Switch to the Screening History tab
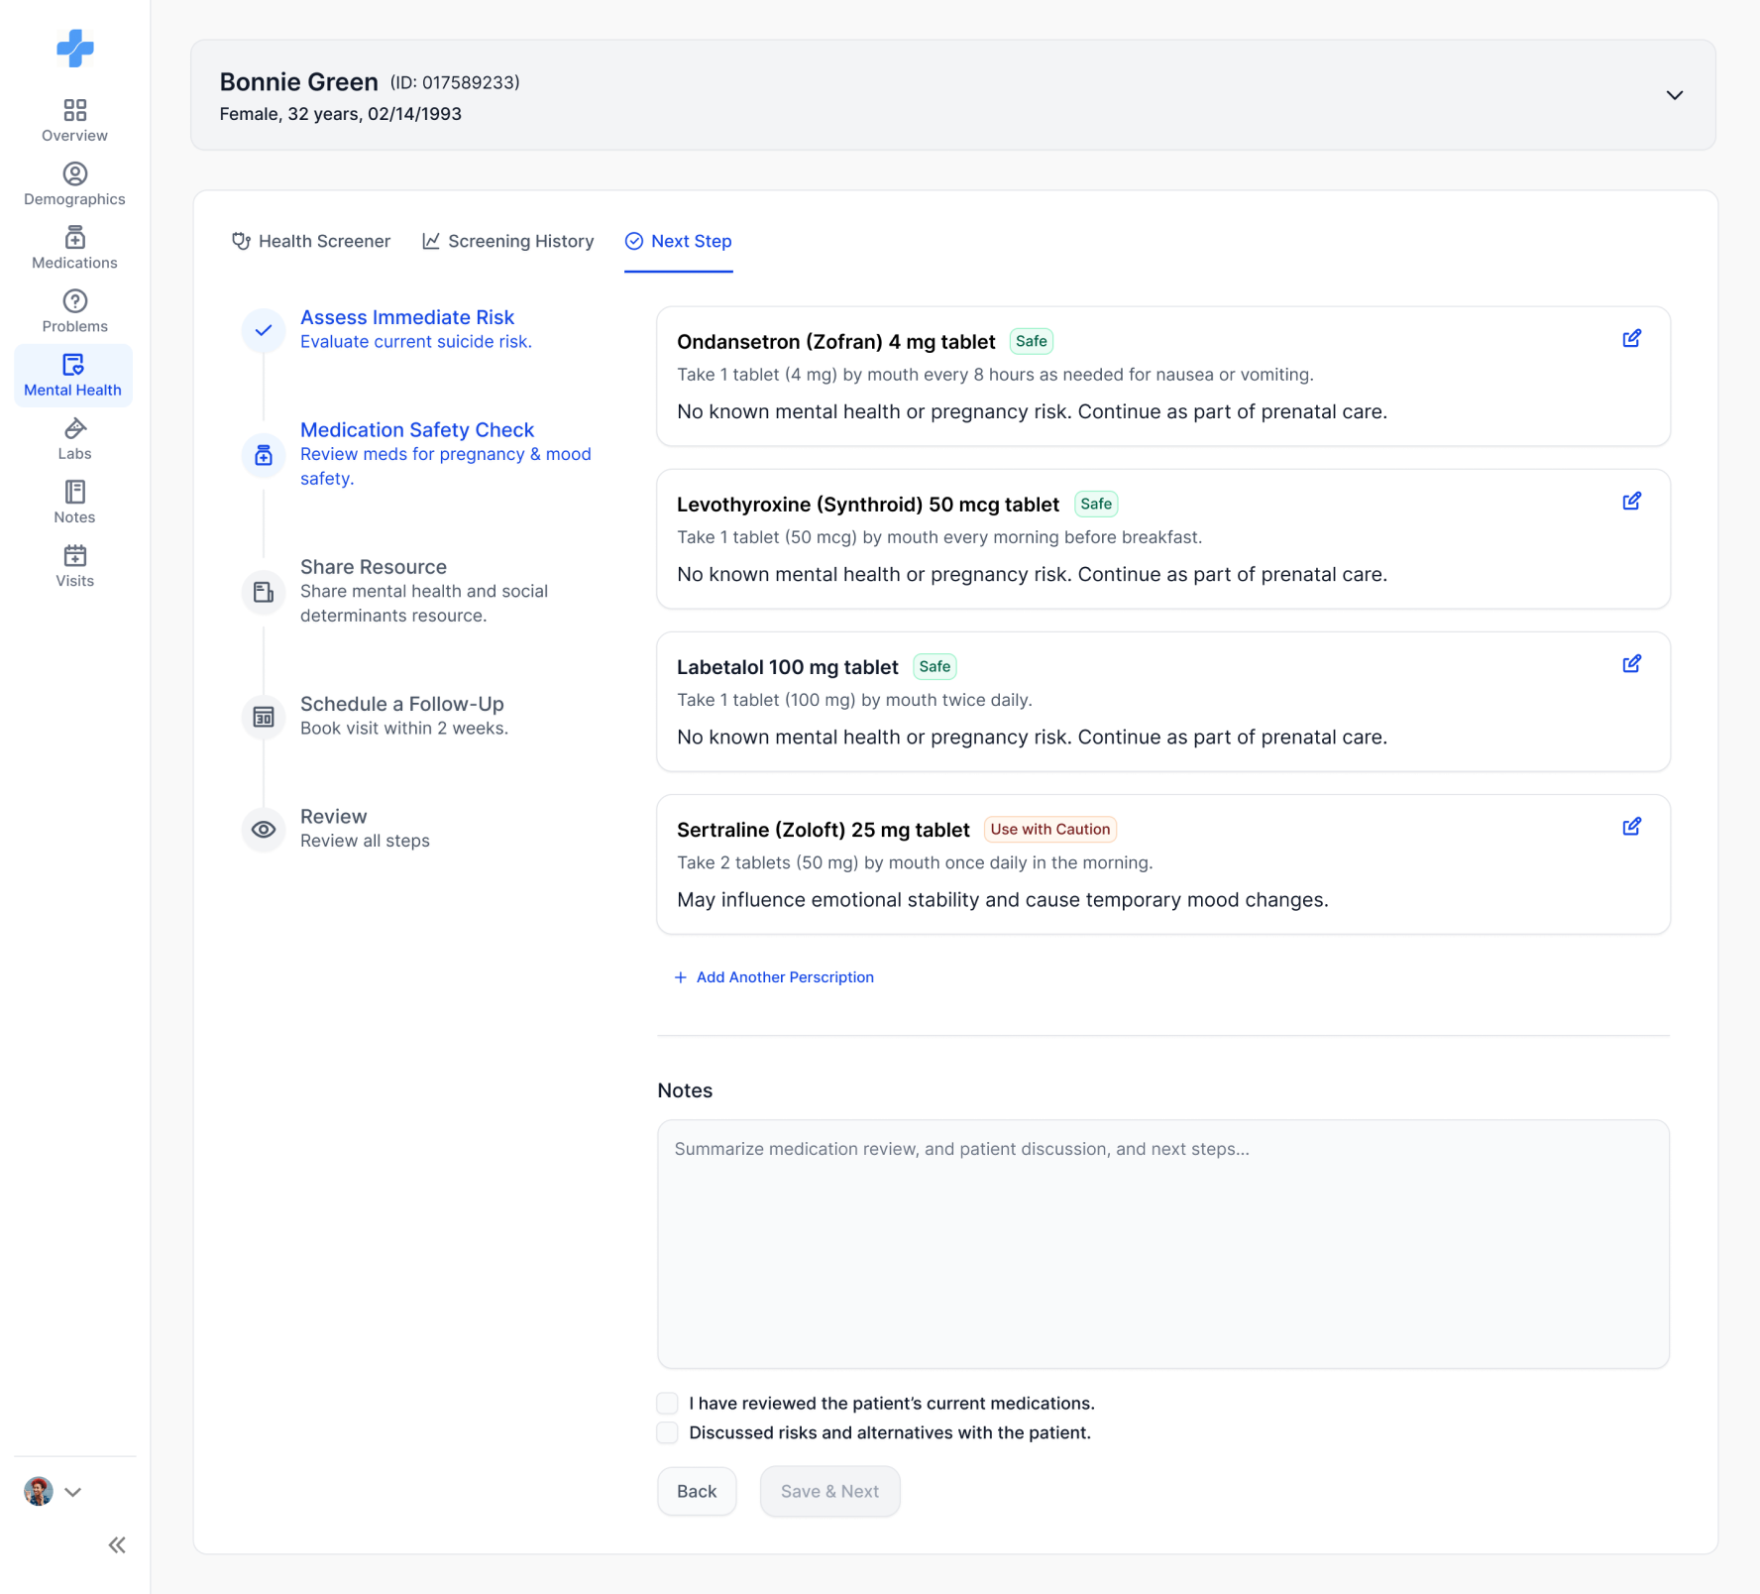Screen dimensions: 1760x1594 (508, 241)
